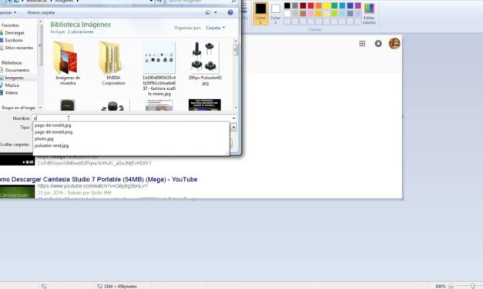Pick the purple color swatch
The image size is (483, 289).
357,6
